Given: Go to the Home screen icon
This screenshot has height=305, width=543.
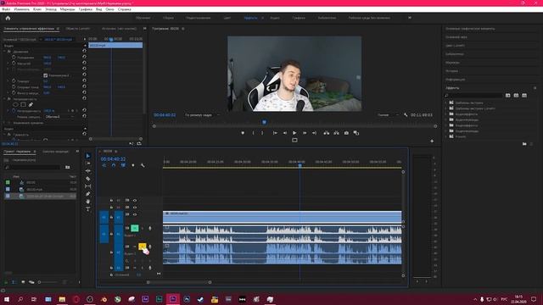Looking at the screenshot, I should point(8,18).
